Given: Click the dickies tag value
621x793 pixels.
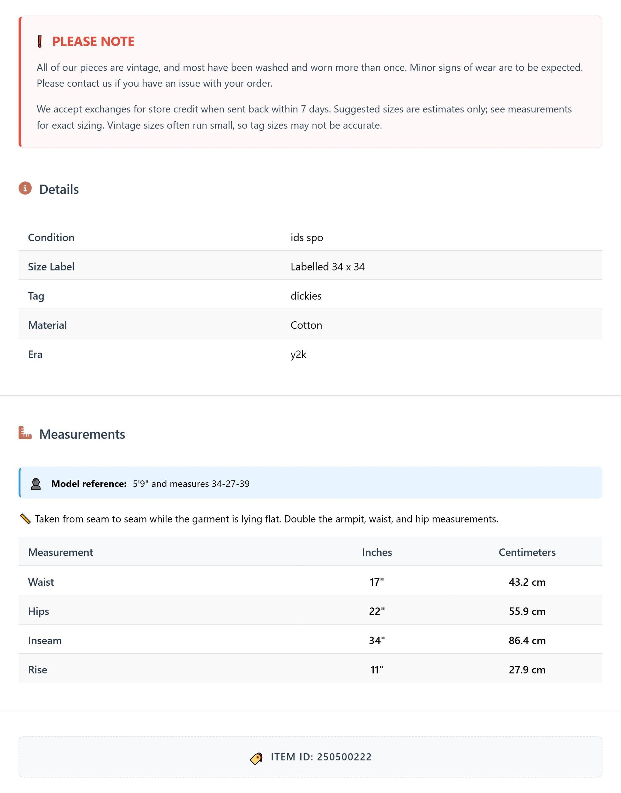Looking at the screenshot, I should click(306, 296).
